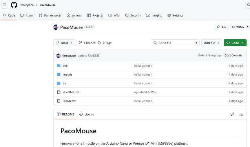Click 'update README' message in README.md row

tap(145, 92)
